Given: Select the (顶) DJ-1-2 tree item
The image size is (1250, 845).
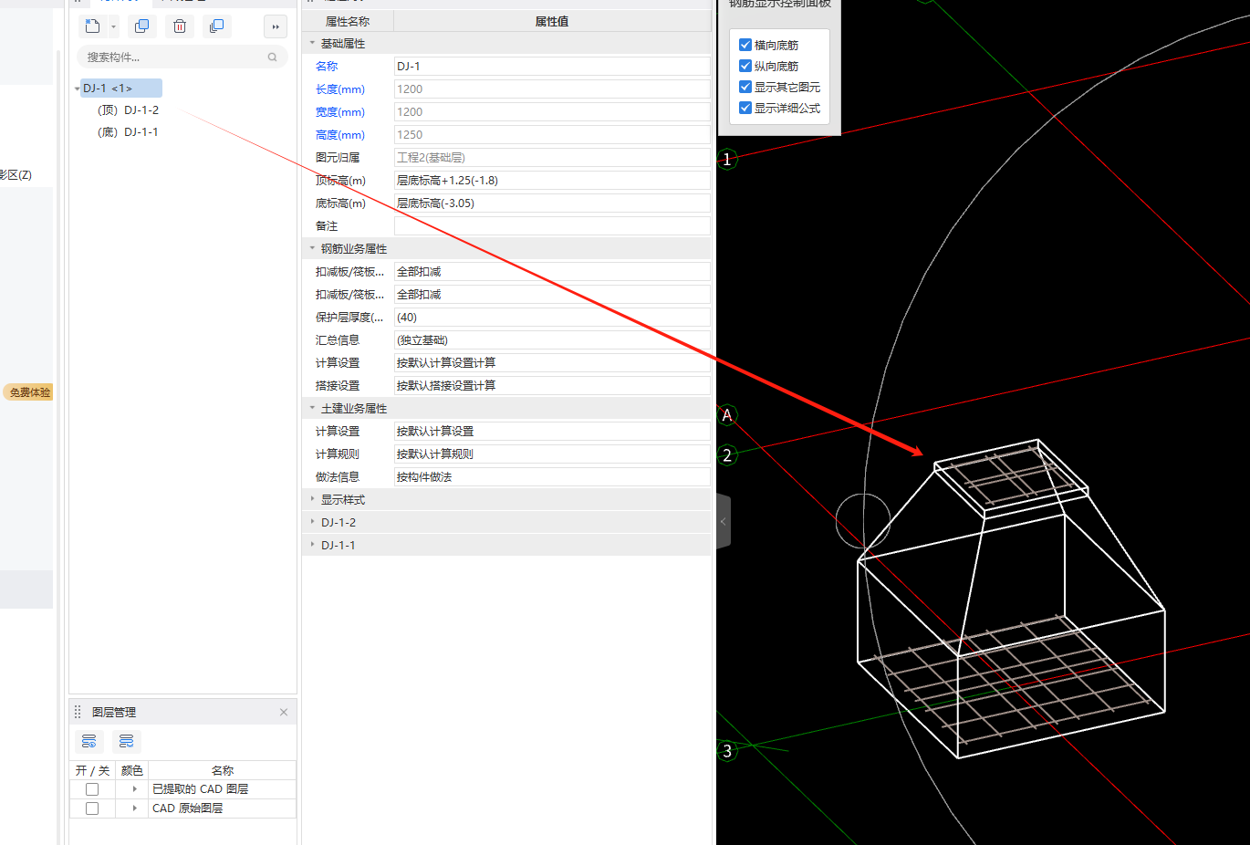Looking at the screenshot, I should tap(128, 110).
